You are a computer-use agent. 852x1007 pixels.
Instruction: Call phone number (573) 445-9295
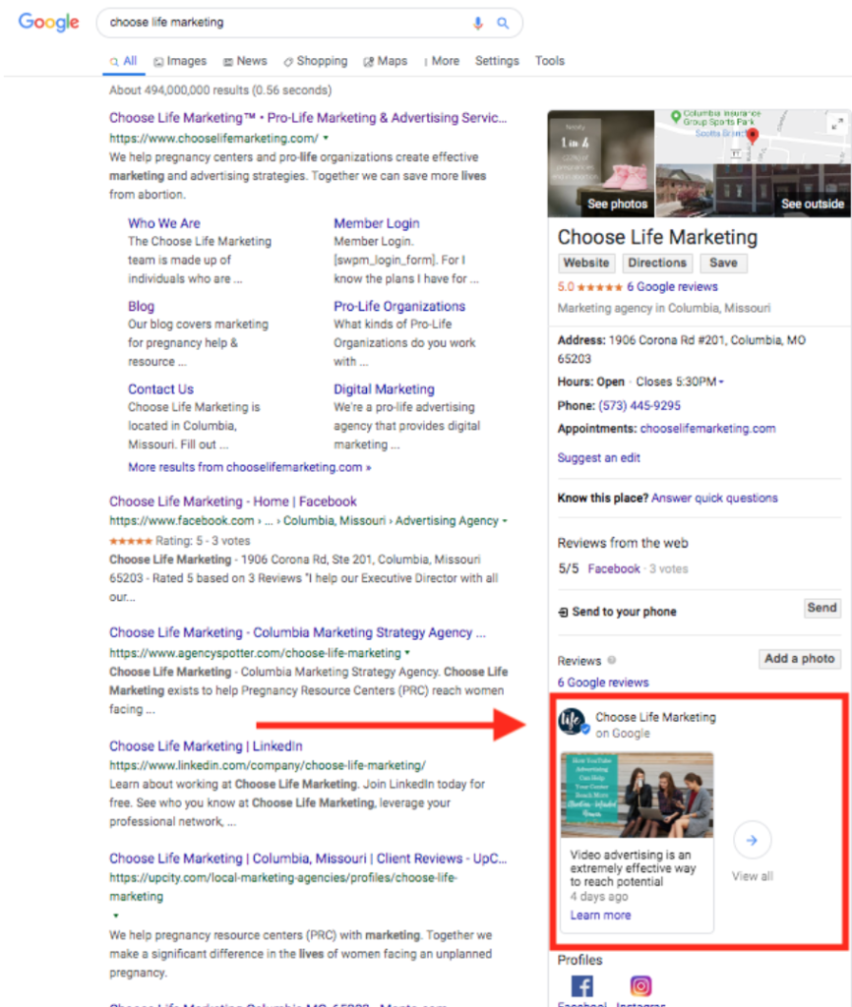pyautogui.click(x=639, y=405)
